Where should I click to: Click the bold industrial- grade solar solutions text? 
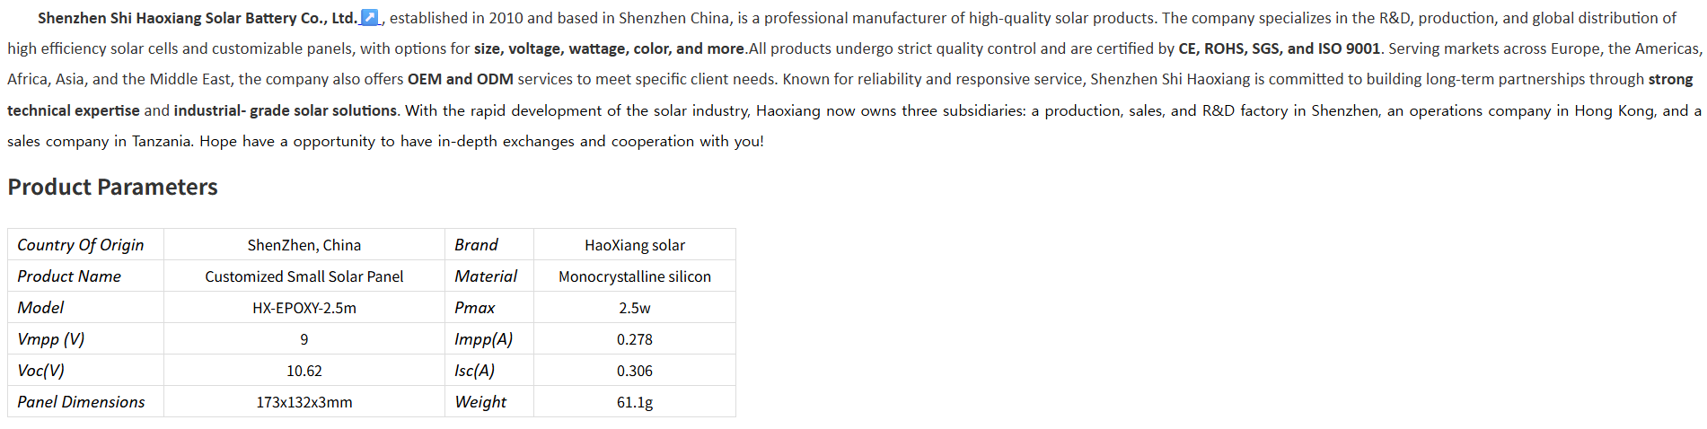click(285, 110)
